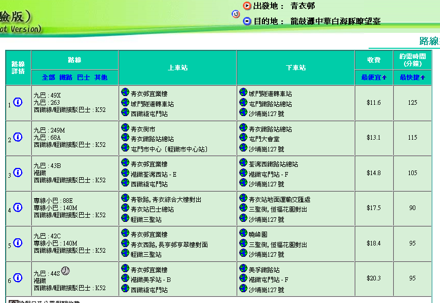Filter routes by 其他 other modes
Screen dimensions: 440x303
[101, 77]
